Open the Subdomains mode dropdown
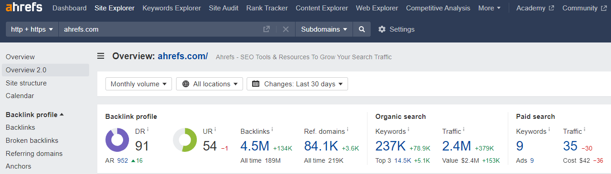 coord(324,29)
